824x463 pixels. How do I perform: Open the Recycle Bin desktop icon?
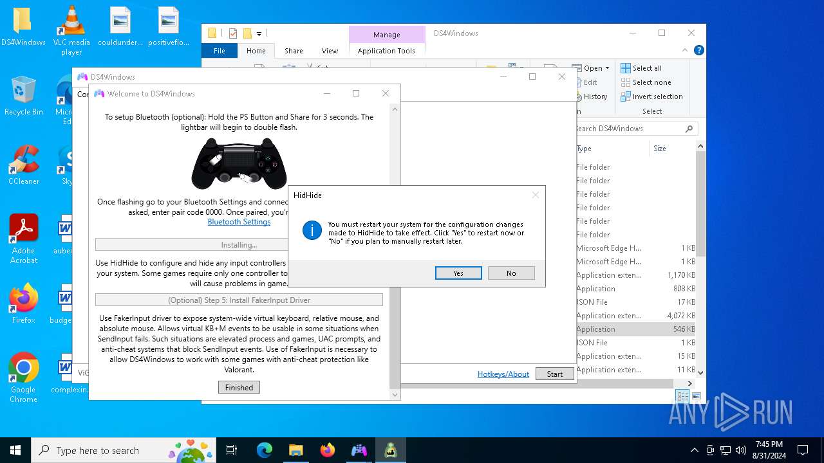tap(23, 96)
